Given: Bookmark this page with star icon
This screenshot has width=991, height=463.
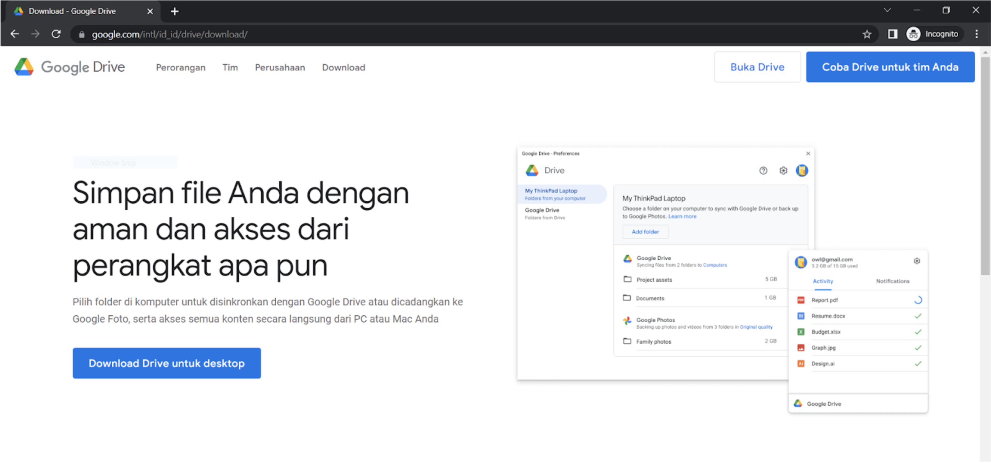Looking at the screenshot, I should click(x=867, y=34).
